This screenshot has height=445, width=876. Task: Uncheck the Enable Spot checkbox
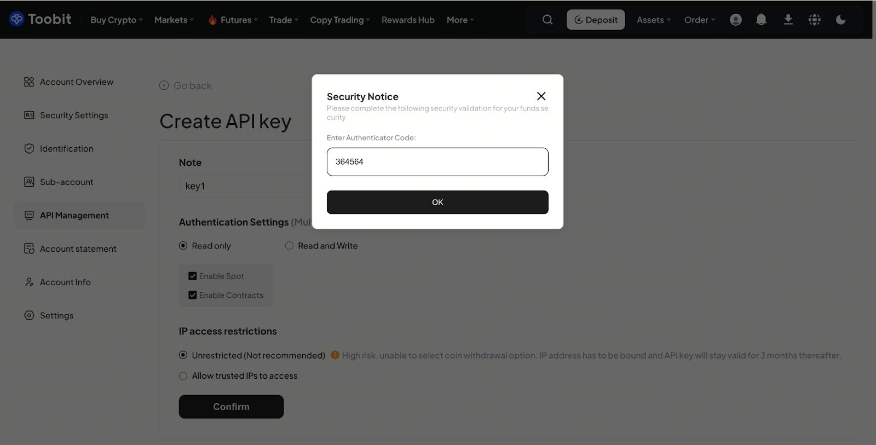coord(193,276)
